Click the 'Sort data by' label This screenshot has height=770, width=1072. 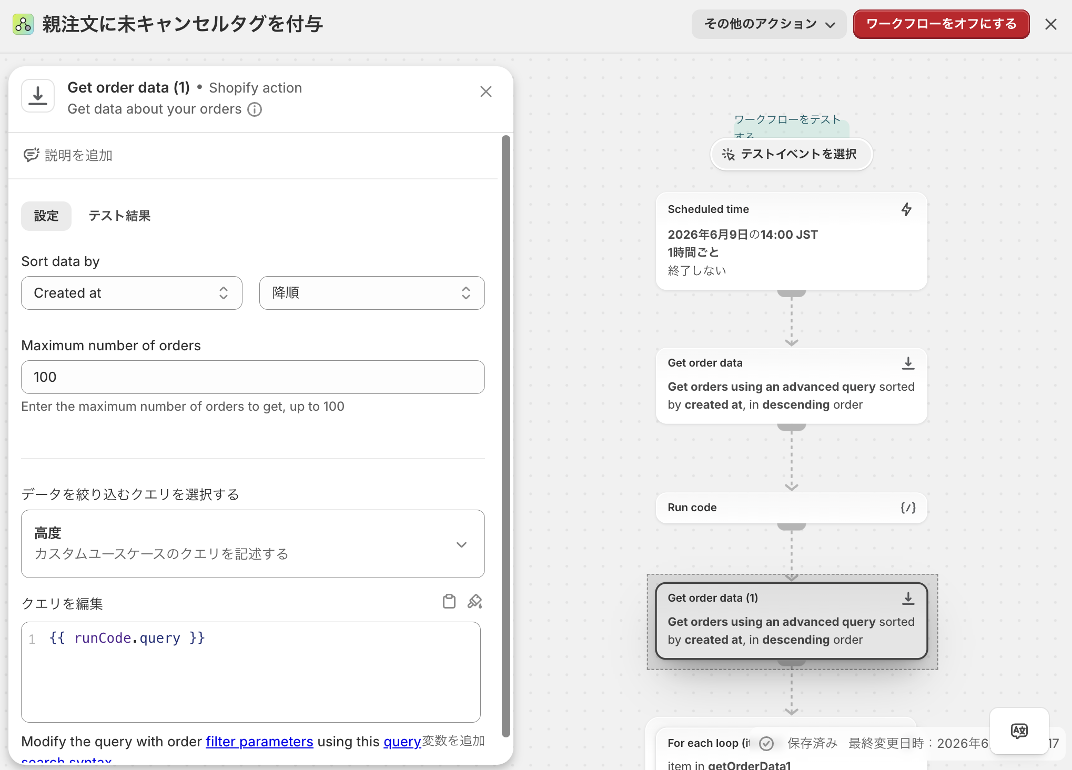coord(60,261)
